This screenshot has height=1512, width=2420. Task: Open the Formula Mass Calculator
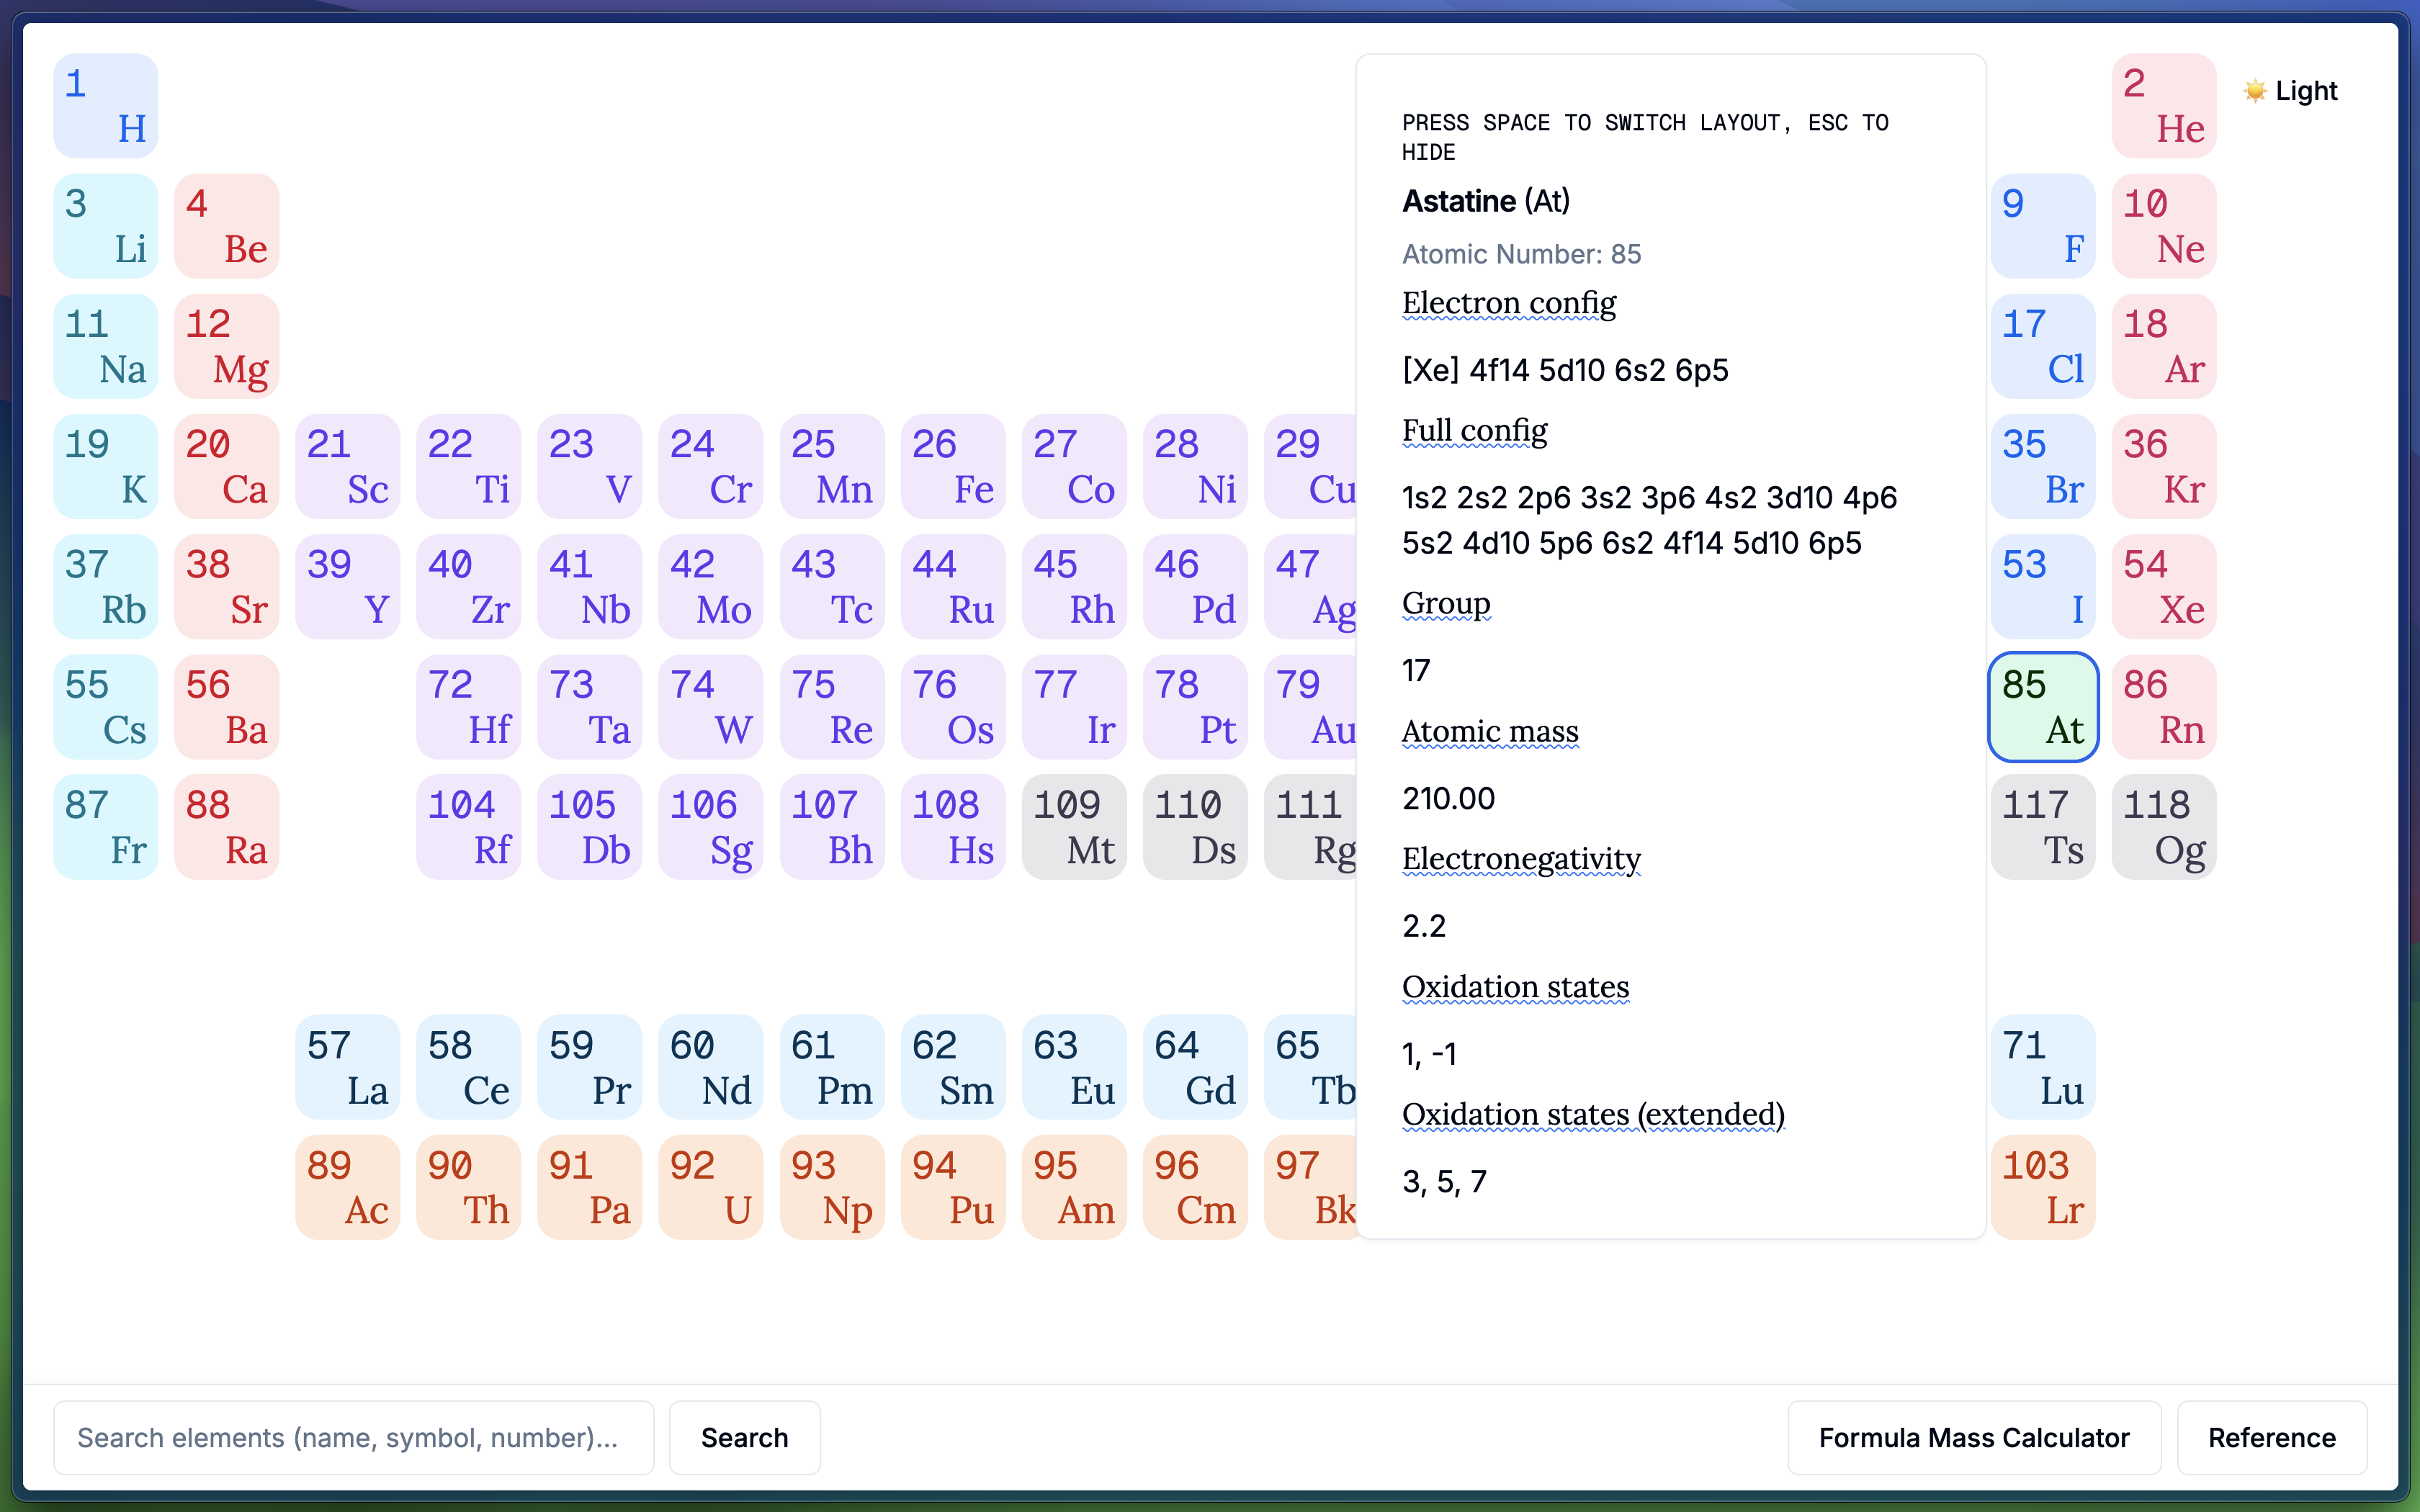1973,1437
